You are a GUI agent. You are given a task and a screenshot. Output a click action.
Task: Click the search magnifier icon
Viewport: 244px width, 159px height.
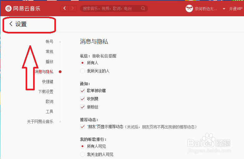[143, 8]
